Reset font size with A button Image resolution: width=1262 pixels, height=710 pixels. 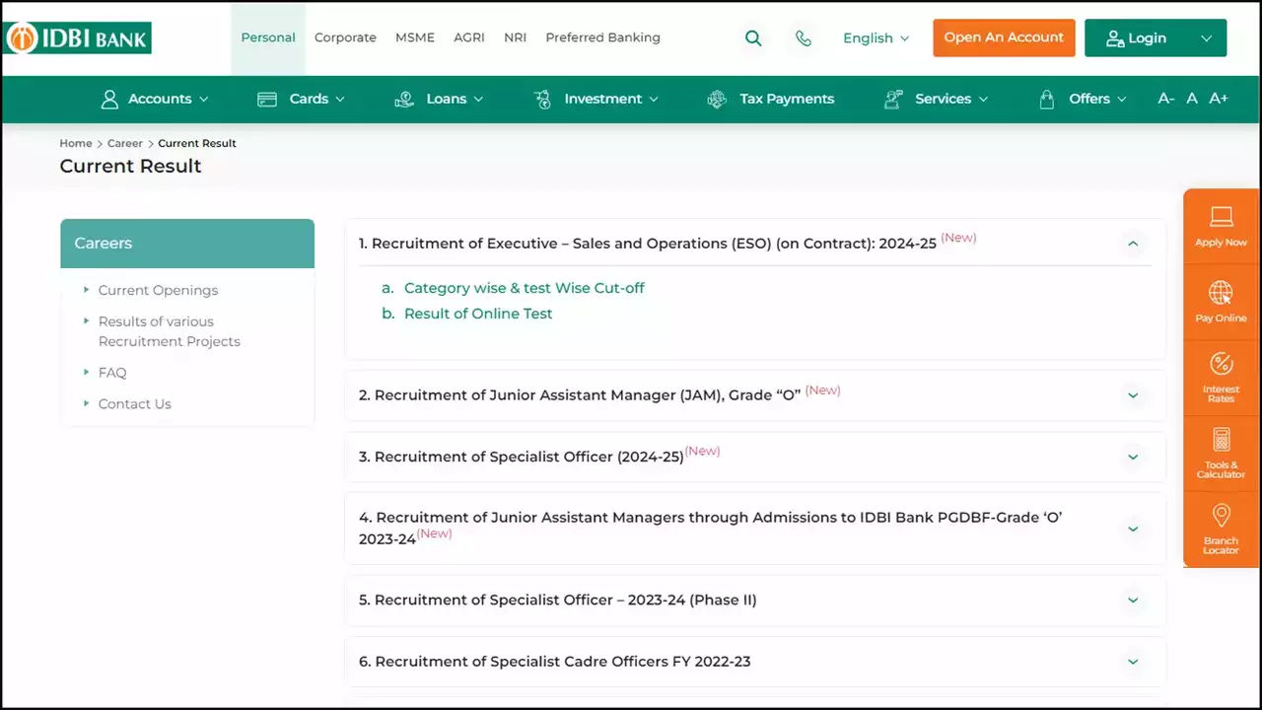tap(1192, 99)
